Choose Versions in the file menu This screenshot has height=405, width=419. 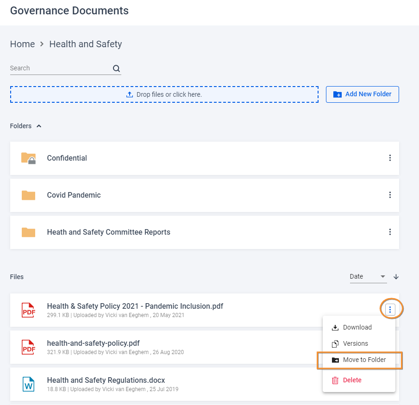click(x=355, y=343)
